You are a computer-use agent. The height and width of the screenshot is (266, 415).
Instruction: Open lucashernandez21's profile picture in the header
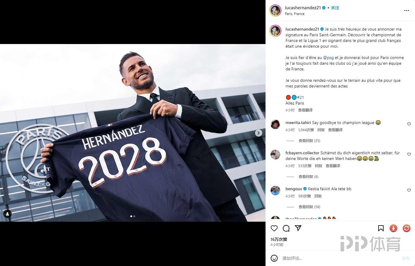click(275, 10)
